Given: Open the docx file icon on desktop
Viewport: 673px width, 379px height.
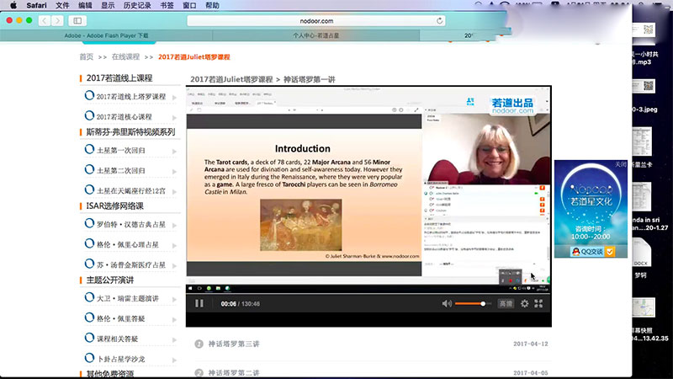Looking at the screenshot, I should click(641, 253).
